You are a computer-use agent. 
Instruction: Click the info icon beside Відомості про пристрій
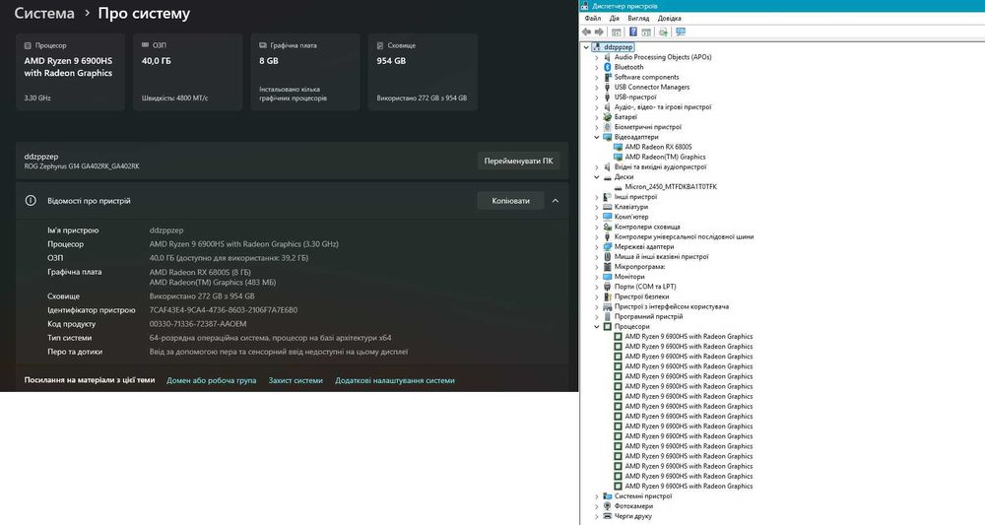[31, 201]
